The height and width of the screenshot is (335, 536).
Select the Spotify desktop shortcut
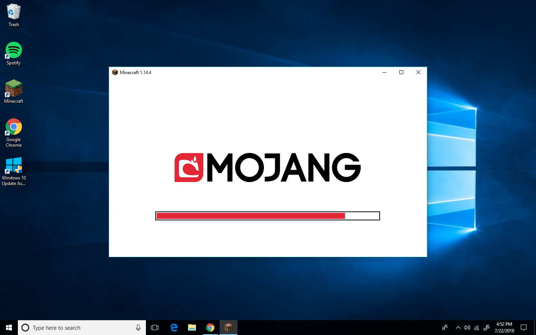(x=14, y=54)
